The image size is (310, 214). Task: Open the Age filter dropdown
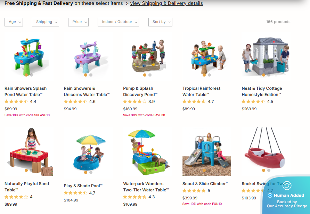pyautogui.click(x=14, y=22)
